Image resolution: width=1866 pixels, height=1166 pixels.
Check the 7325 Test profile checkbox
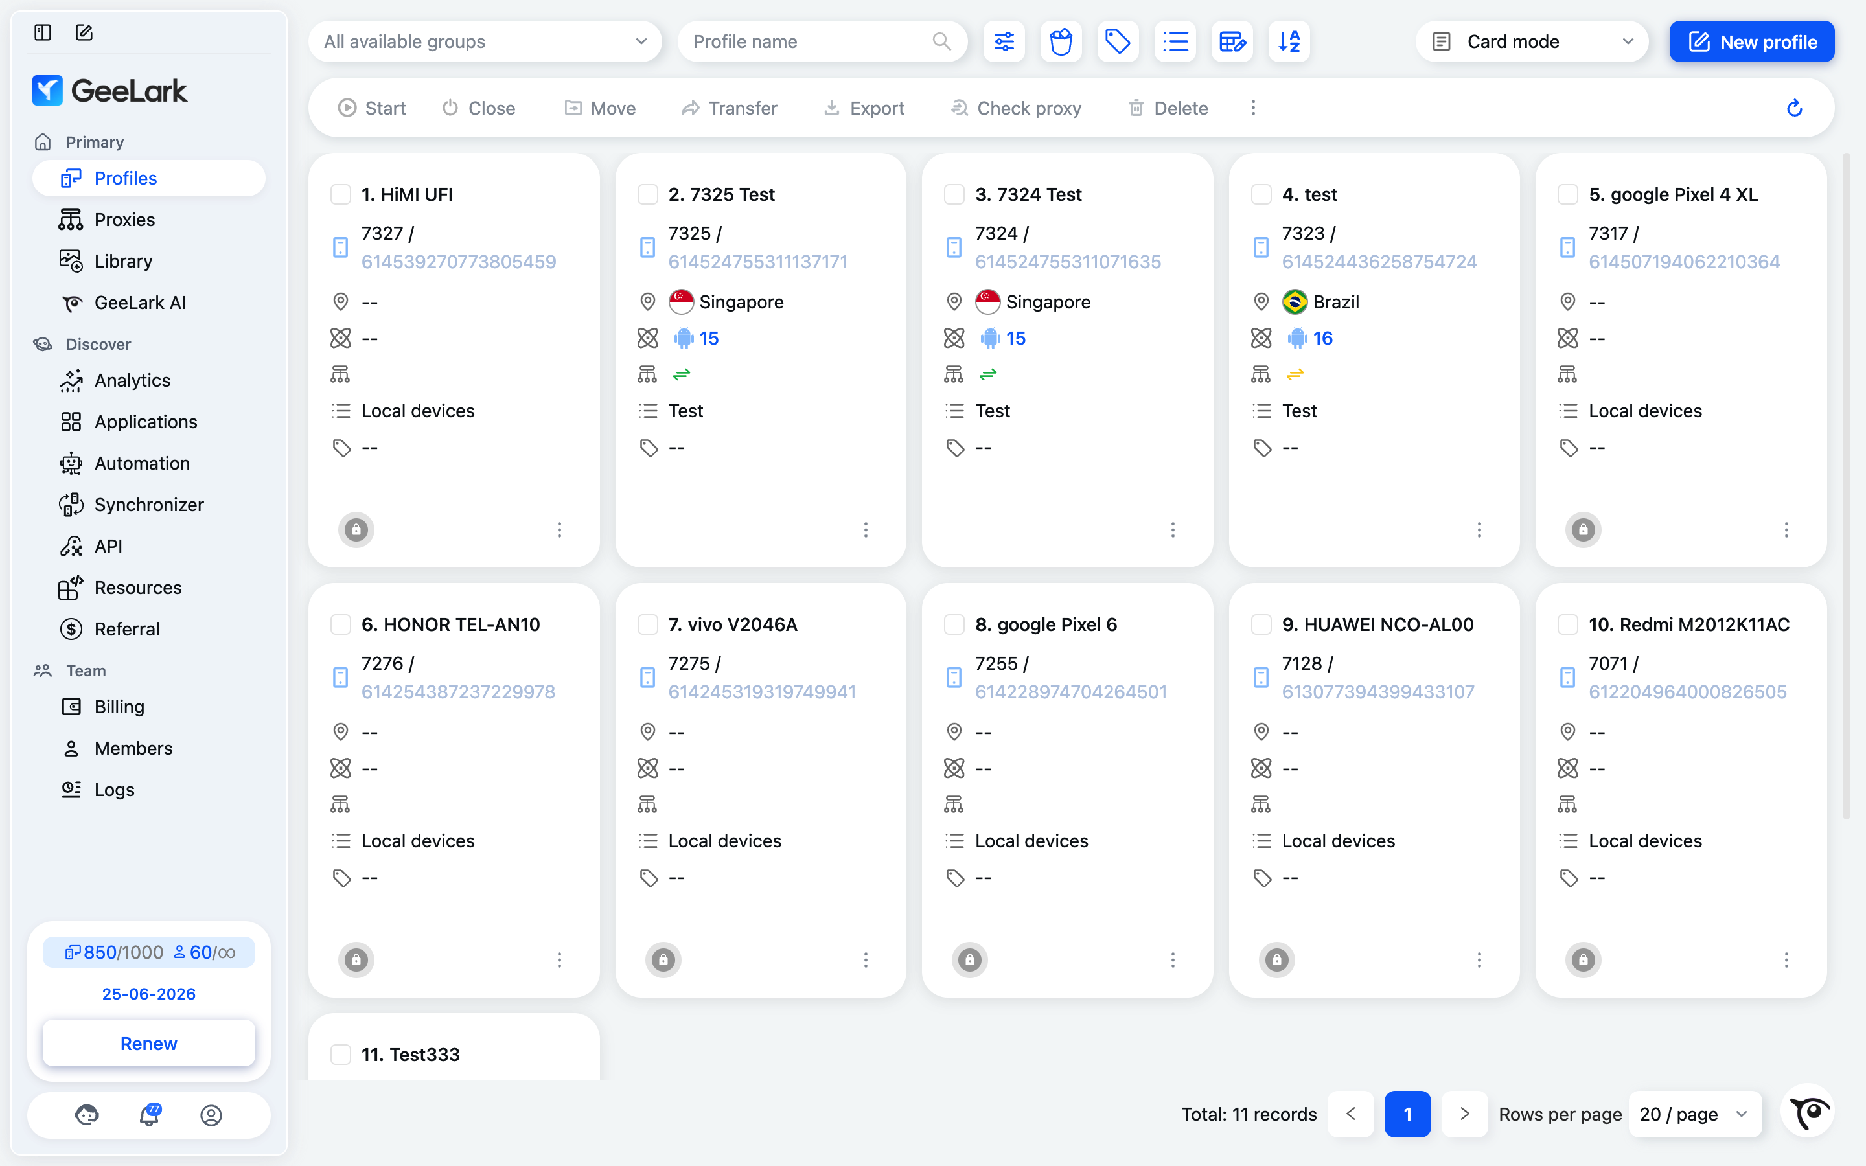tap(648, 194)
